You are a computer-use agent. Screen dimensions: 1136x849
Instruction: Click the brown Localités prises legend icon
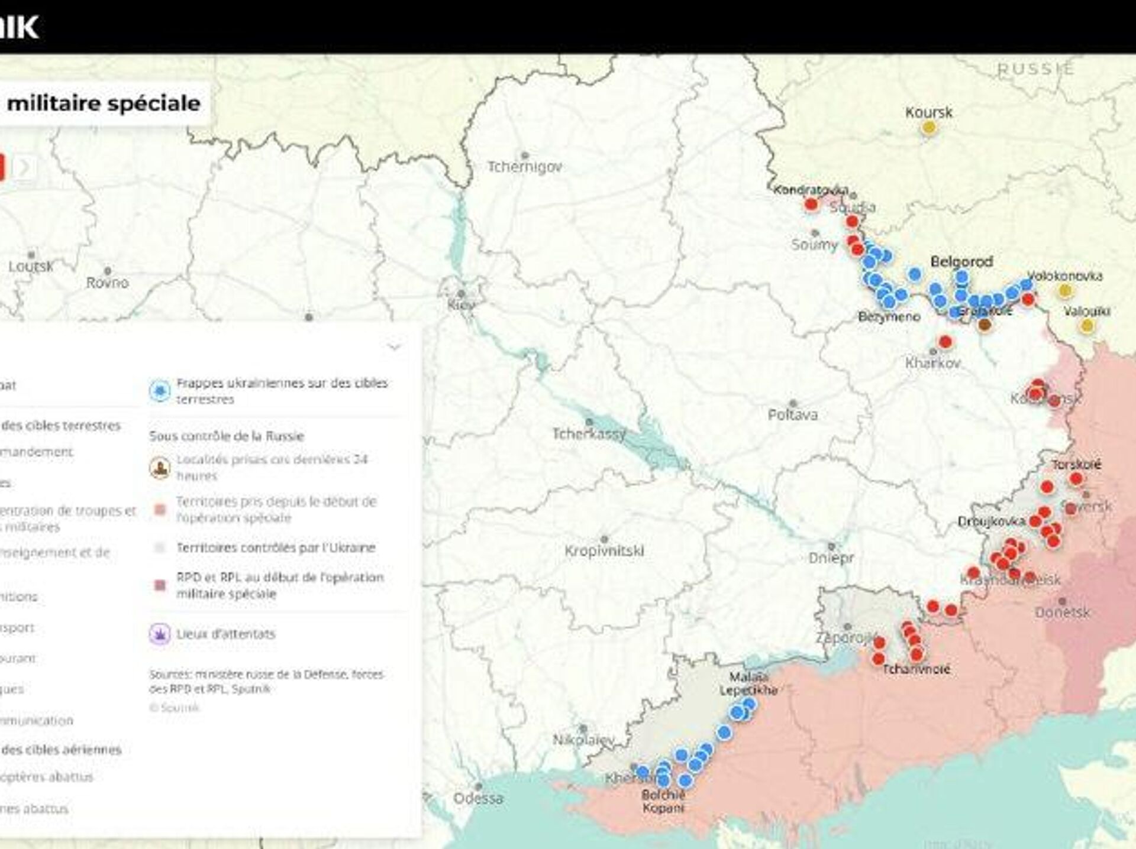(160, 468)
